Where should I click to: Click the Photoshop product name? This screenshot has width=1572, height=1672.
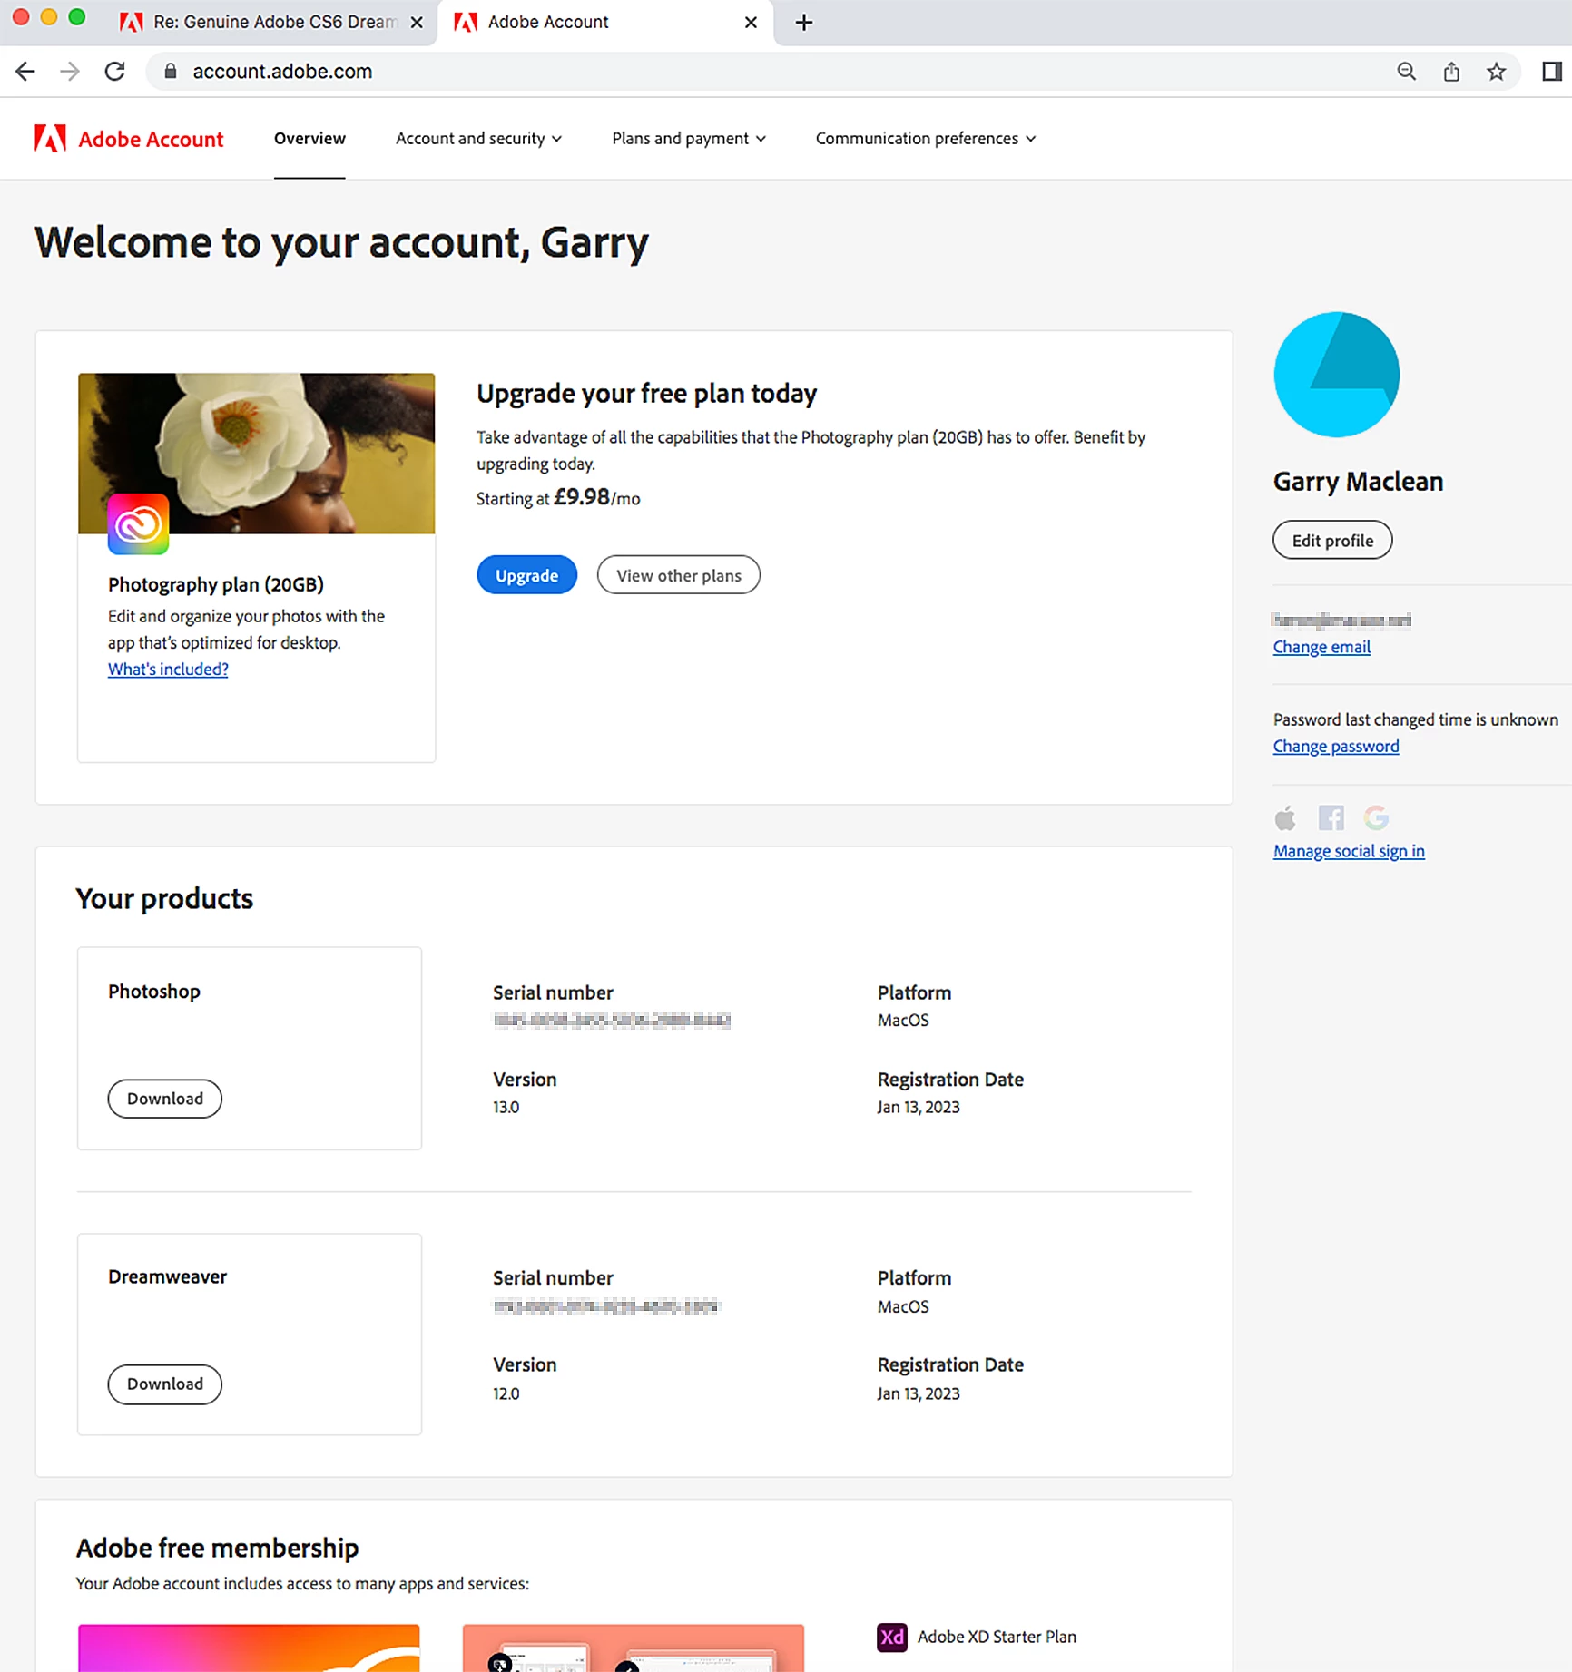click(154, 992)
